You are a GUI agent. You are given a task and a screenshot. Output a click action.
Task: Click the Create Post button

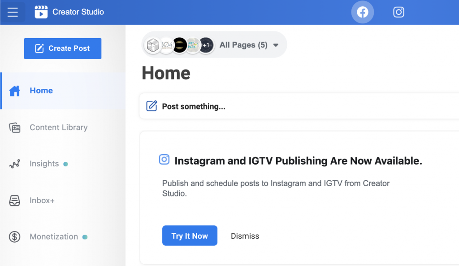click(62, 48)
